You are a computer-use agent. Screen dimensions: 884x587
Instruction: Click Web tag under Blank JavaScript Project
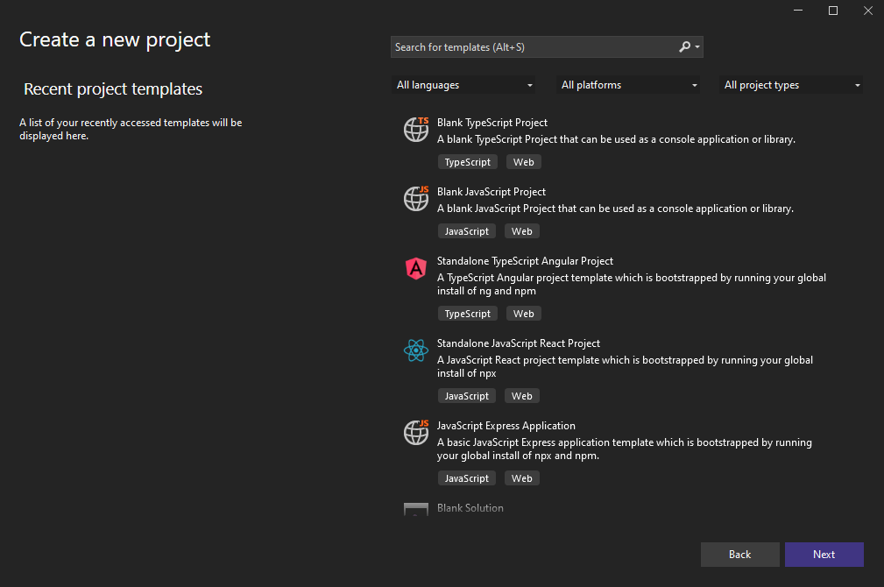[521, 231]
